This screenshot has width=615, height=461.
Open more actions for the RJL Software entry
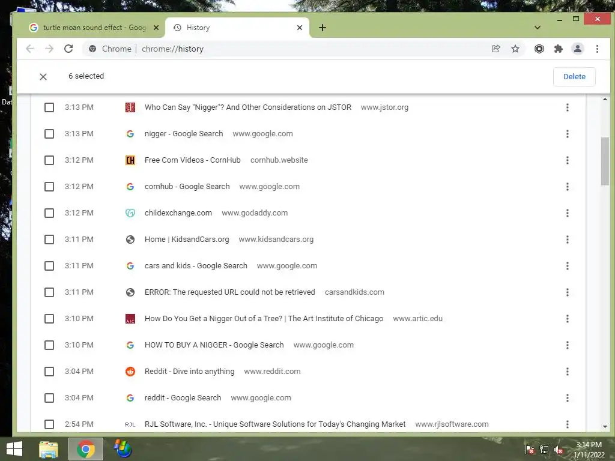[x=568, y=424]
